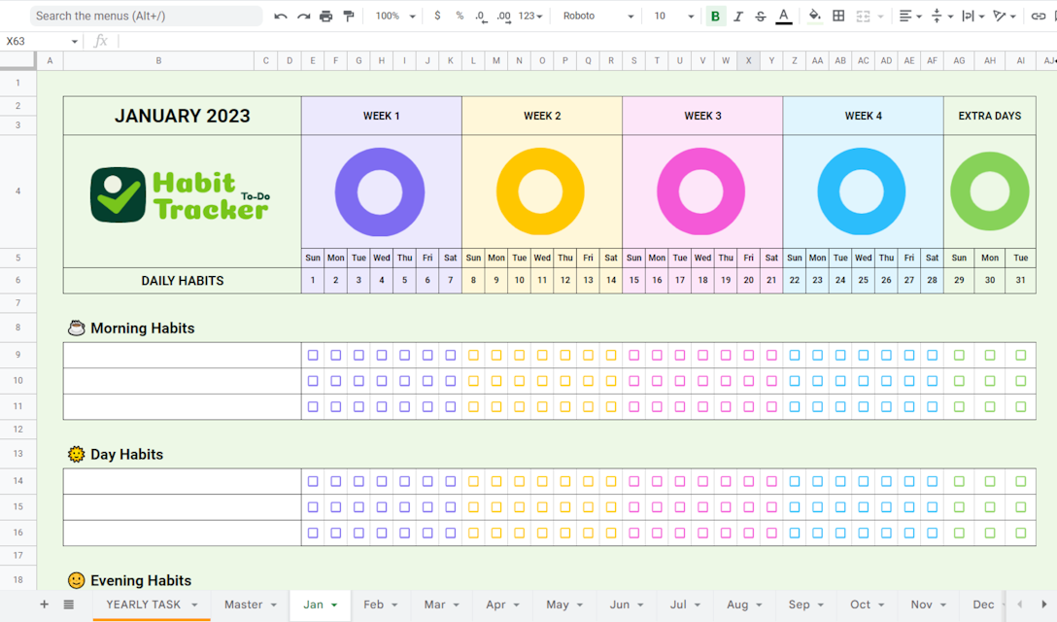Open the Jan sheet tab dropdown
Viewport: 1057px width, 622px height.
pyautogui.click(x=334, y=605)
